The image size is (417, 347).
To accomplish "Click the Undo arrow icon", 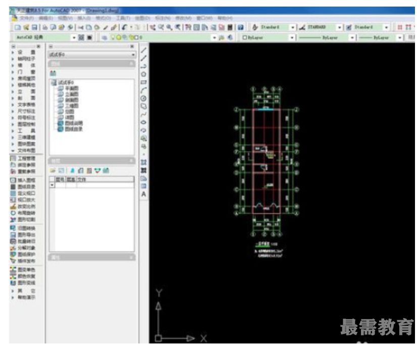I will coord(125,27).
